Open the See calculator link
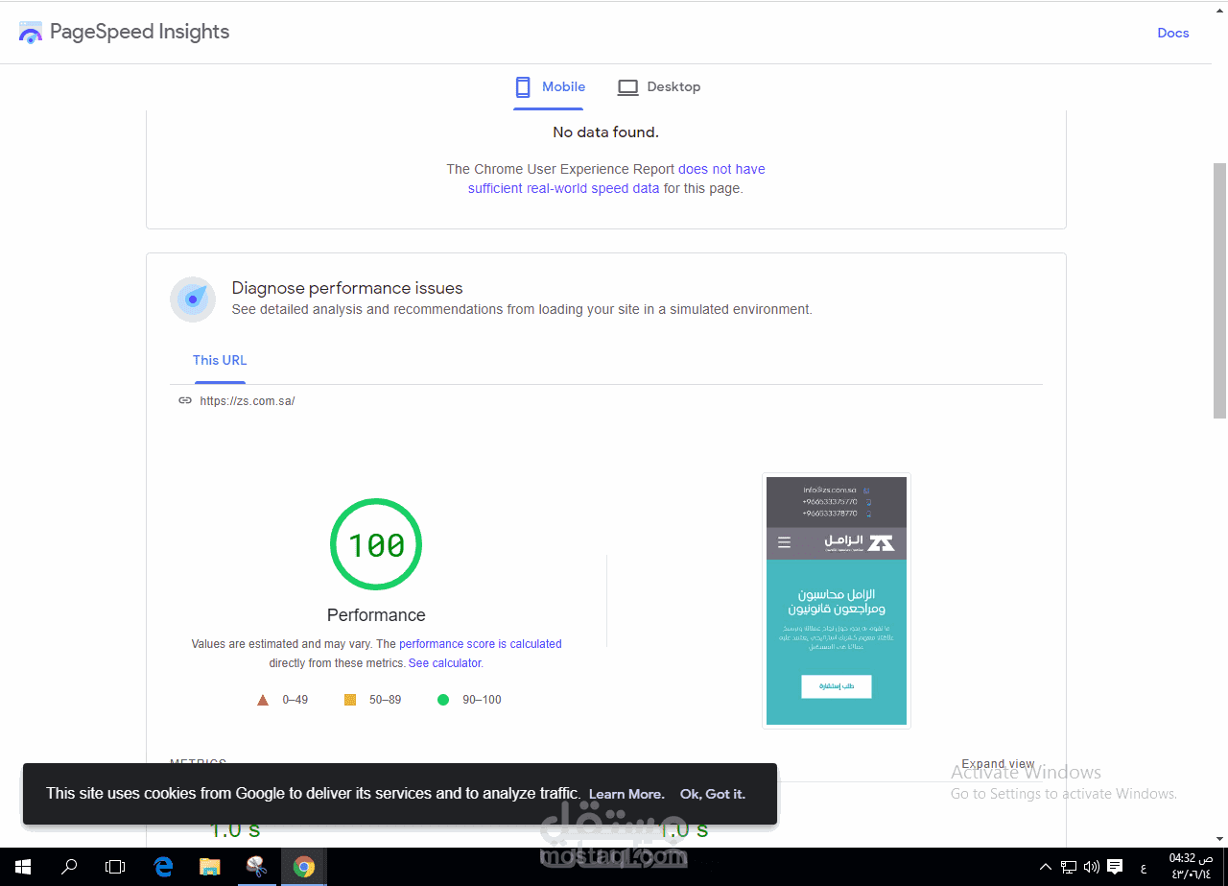Image resolution: width=1228 pixels, height=886 pixels. [x=444, y=663]
